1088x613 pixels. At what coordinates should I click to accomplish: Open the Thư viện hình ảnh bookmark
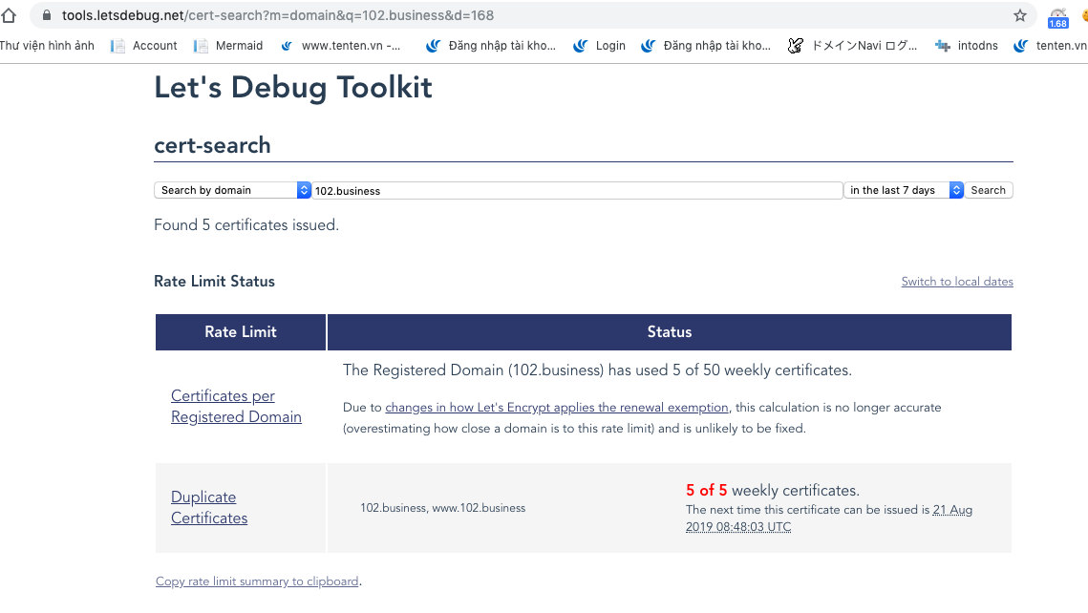click(47, 46)
